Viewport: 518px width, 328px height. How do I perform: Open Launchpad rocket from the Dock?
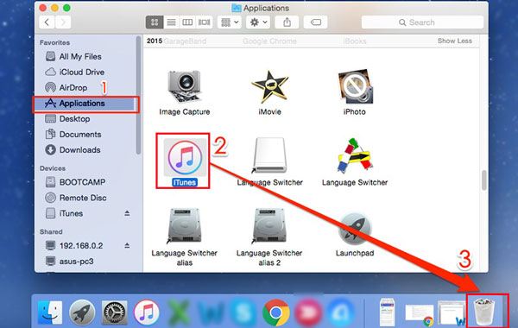pos(82,312)
